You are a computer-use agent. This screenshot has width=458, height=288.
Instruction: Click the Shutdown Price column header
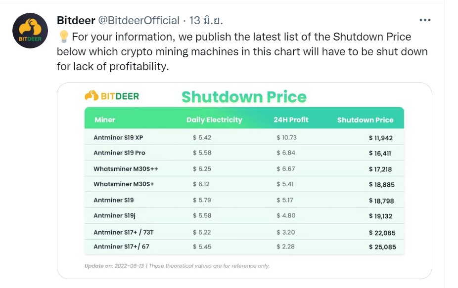pos(365,120)
